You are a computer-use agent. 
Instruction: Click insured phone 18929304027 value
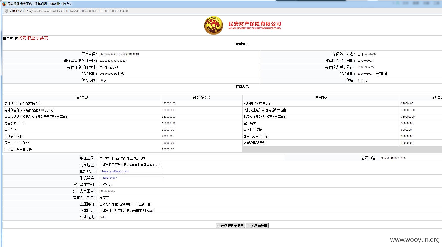pyautogui.click(x=366, y=67)
